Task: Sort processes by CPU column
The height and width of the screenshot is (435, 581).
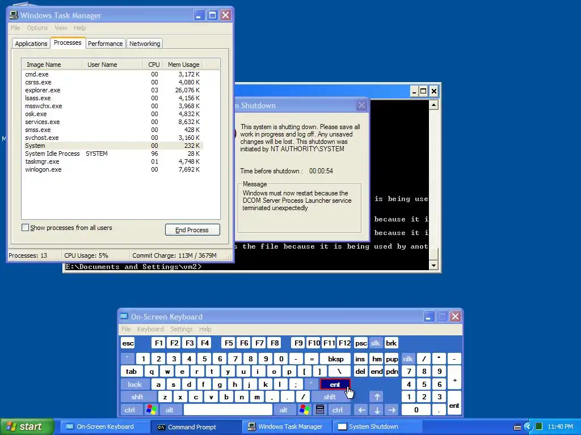Action: click(153, 65)
